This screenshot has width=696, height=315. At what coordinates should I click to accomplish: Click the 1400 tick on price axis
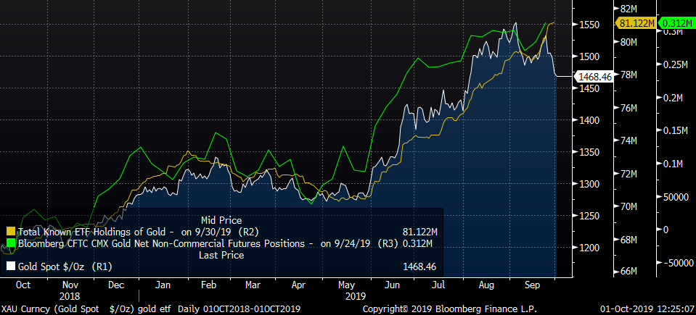click(589, 120)
